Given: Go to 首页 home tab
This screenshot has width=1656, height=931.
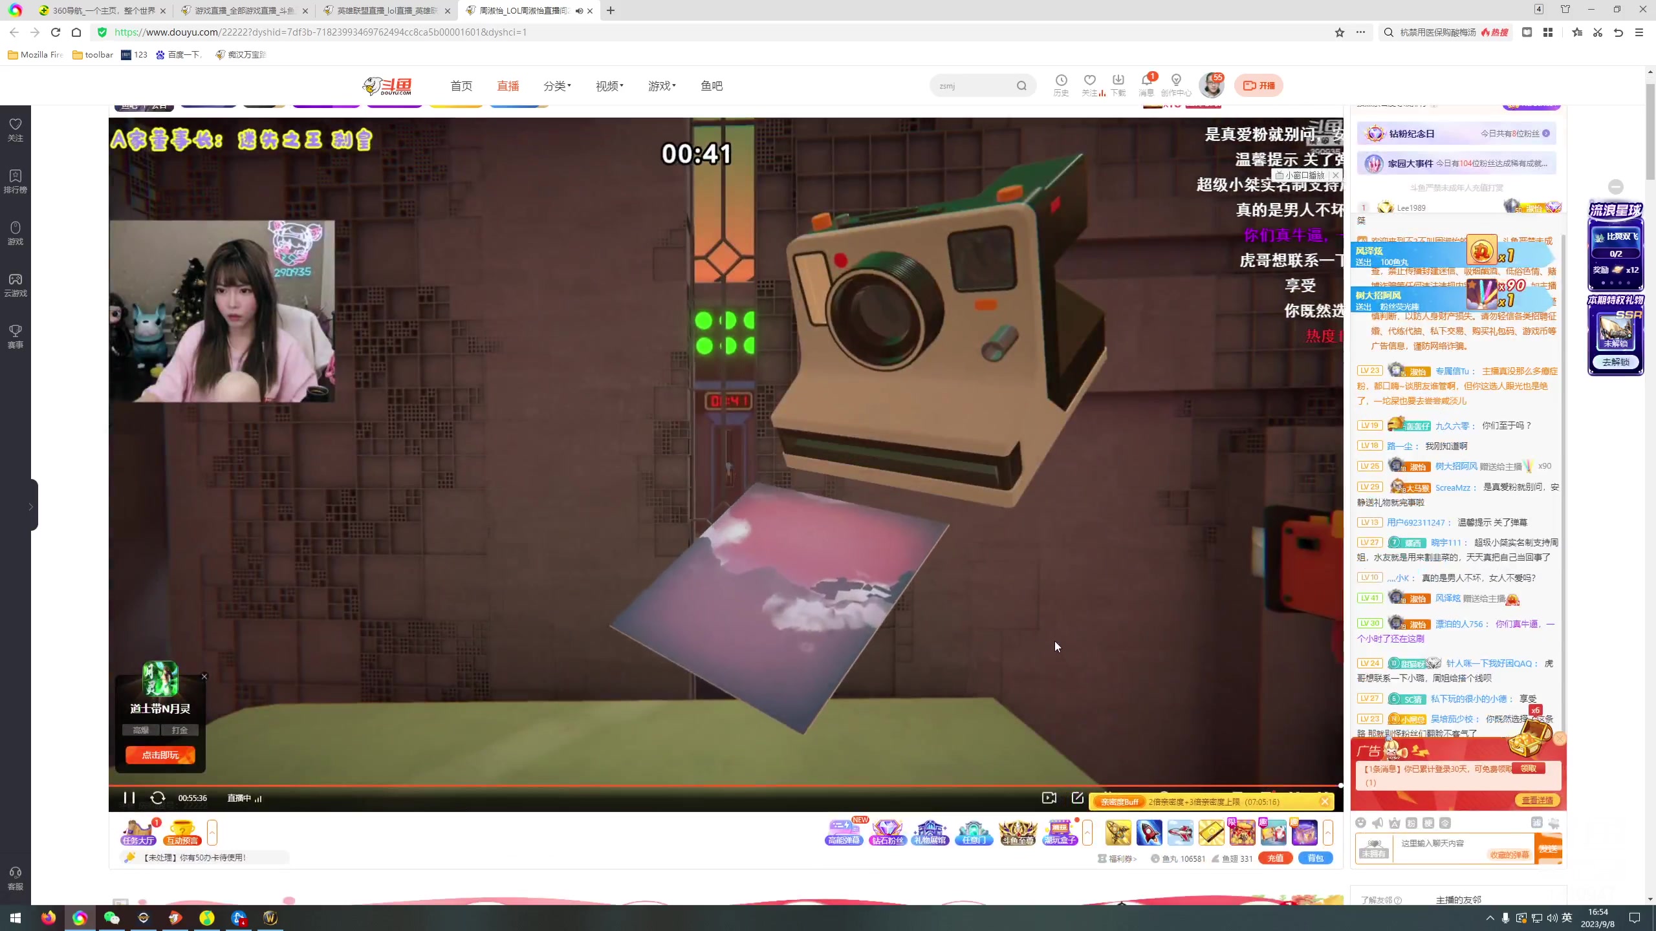Looking at the screenshot, I should [461, 86].
